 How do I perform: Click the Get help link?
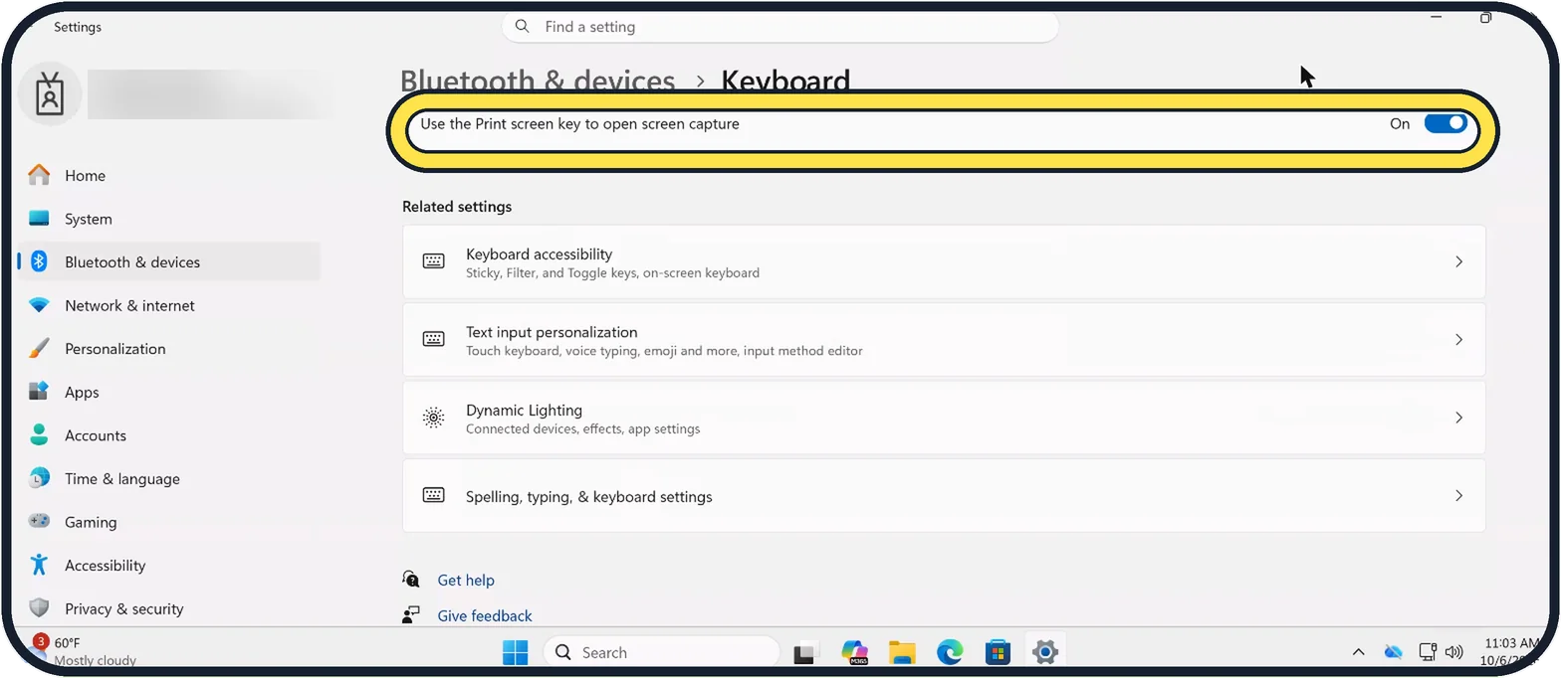coord(466,580)
